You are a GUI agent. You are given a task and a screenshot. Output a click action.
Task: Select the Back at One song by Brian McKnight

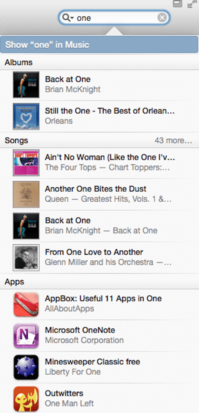pos(99,226)
